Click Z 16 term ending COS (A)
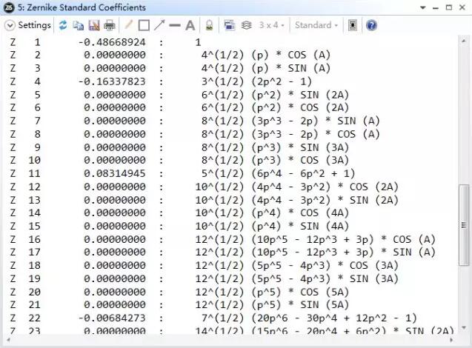Image resolution: width=472 pixels, height=348 pixels. coord(316,240)
